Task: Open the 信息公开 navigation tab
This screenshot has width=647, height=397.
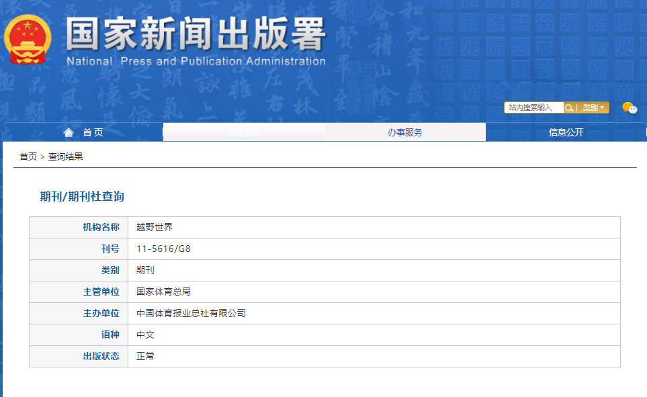Action: coord(566,132)
